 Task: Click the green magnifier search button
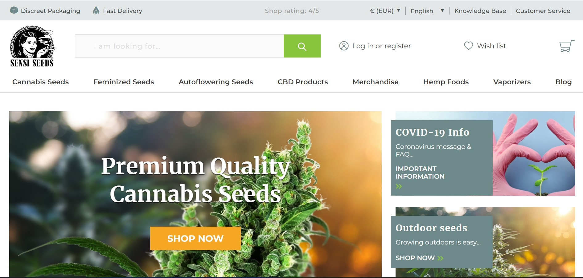(x=302, y=46)
